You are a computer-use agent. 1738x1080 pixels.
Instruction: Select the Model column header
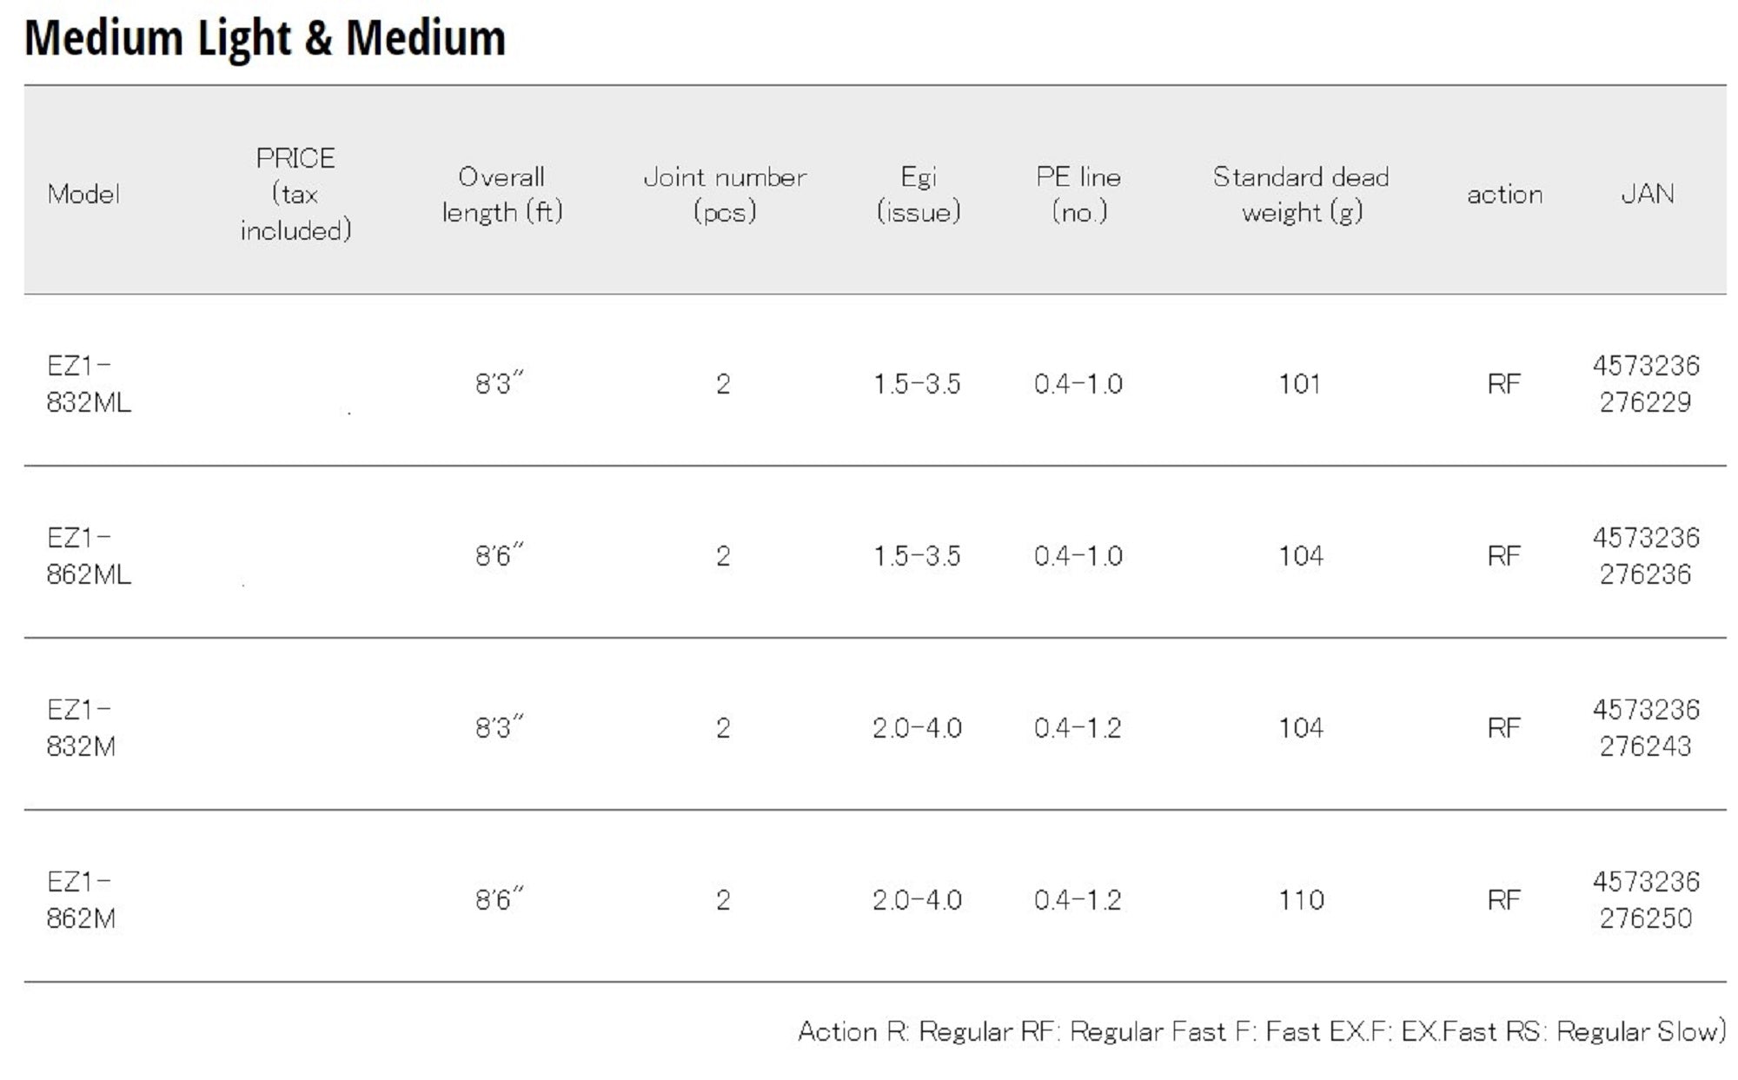[x=83, y=194]
